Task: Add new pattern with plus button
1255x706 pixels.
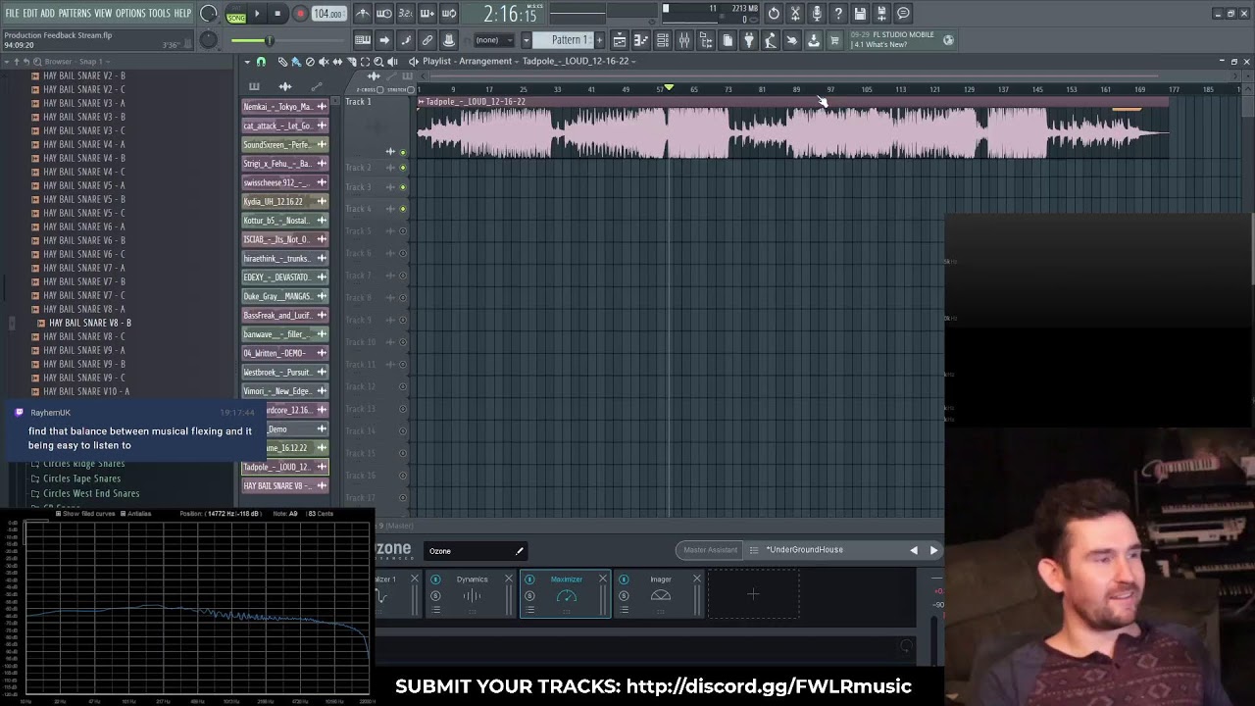Action: click(599, 40)
